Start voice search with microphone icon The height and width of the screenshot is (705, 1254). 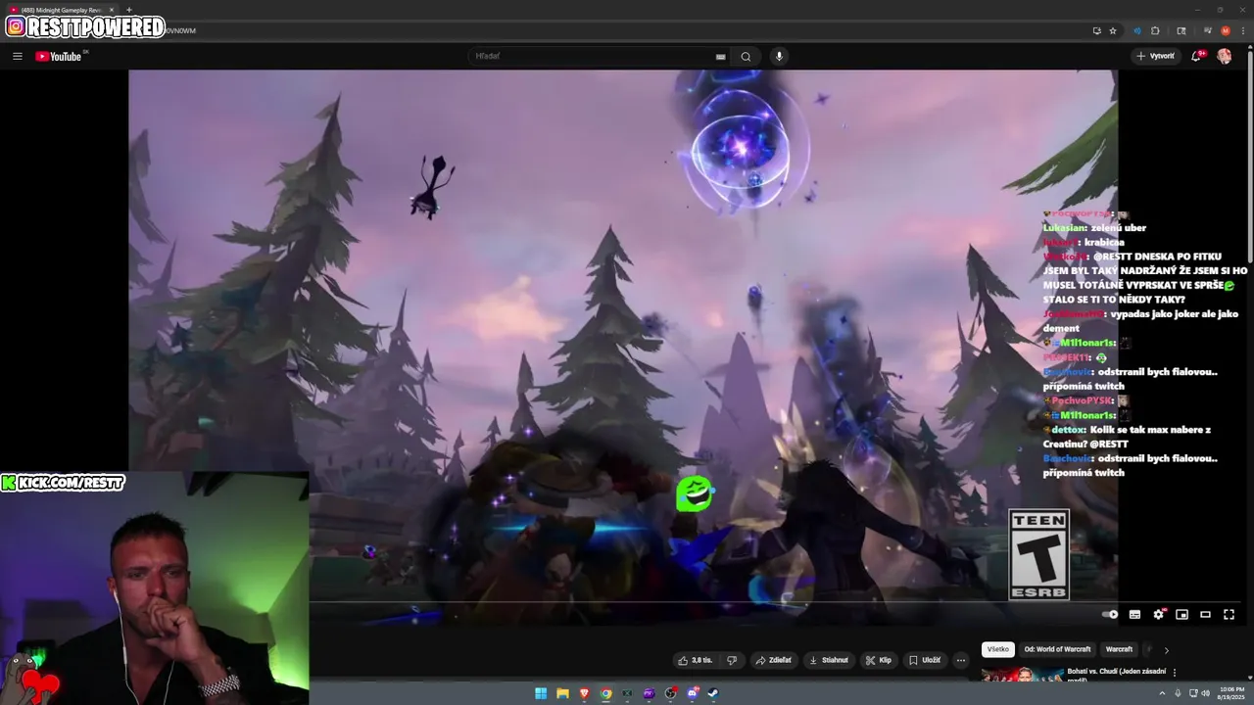pyautogui.click(x=780, y=56)
